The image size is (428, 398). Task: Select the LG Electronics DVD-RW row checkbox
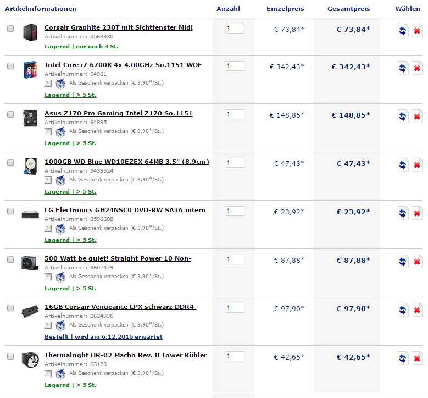point(10,211)
